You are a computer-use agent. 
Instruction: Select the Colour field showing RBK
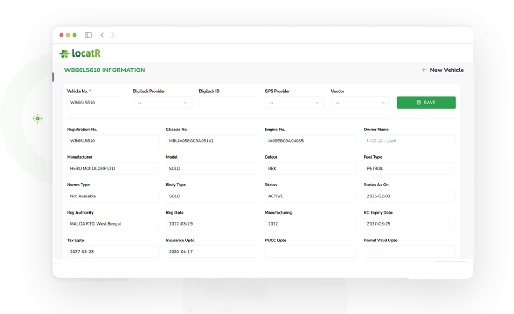(311, 169)
